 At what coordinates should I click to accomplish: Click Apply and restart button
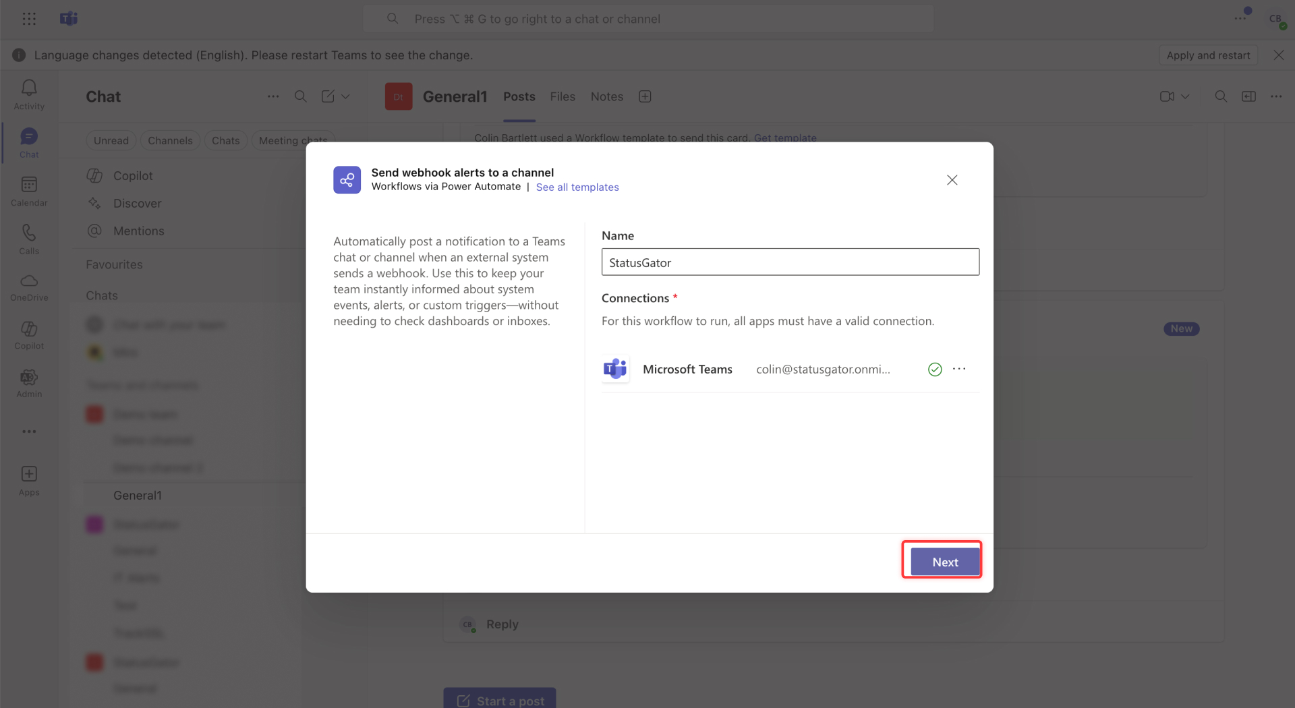[x=1208, y=55]
